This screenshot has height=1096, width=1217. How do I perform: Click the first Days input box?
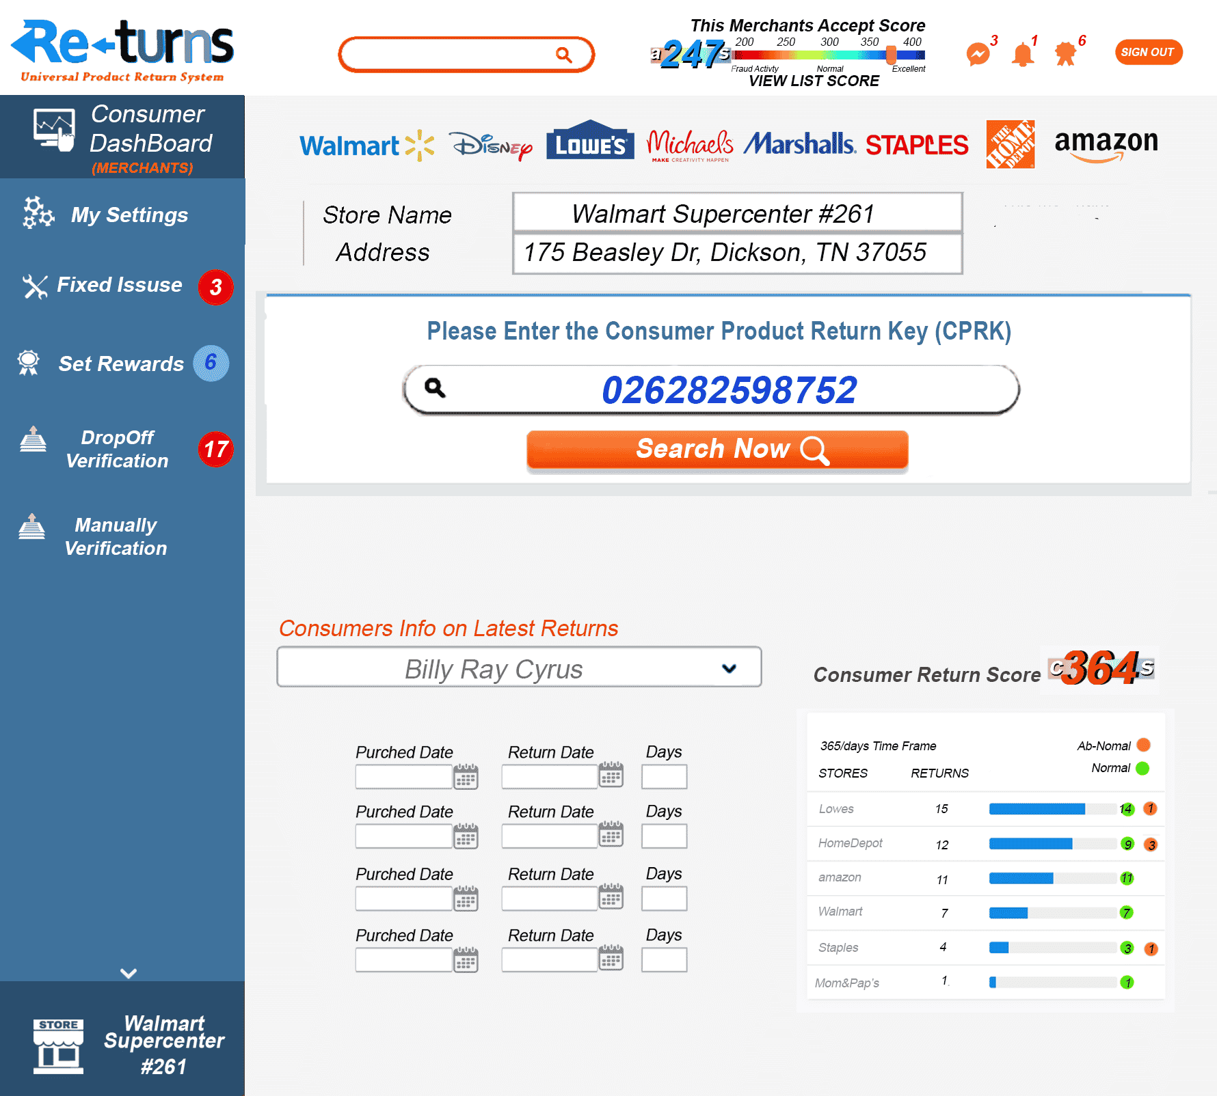[664, 776]
